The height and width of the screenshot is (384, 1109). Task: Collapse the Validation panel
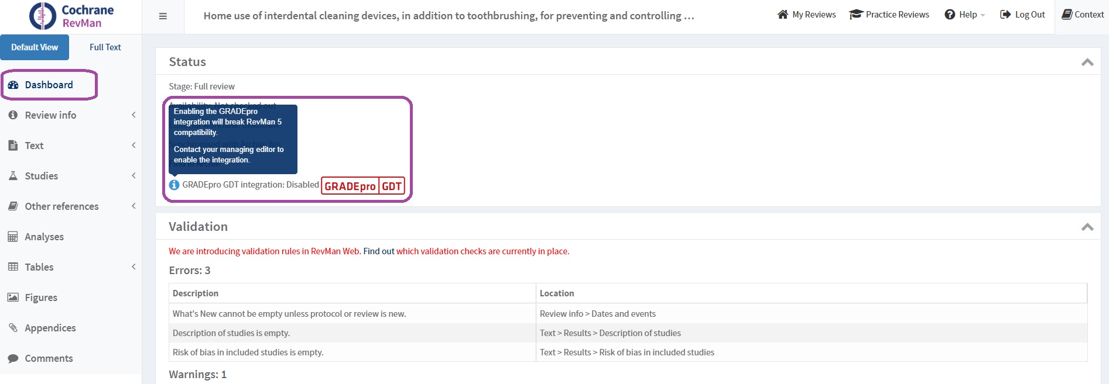point(1087,227)
